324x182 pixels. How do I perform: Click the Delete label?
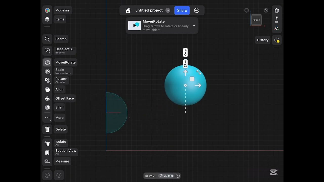tap(60, 129)
